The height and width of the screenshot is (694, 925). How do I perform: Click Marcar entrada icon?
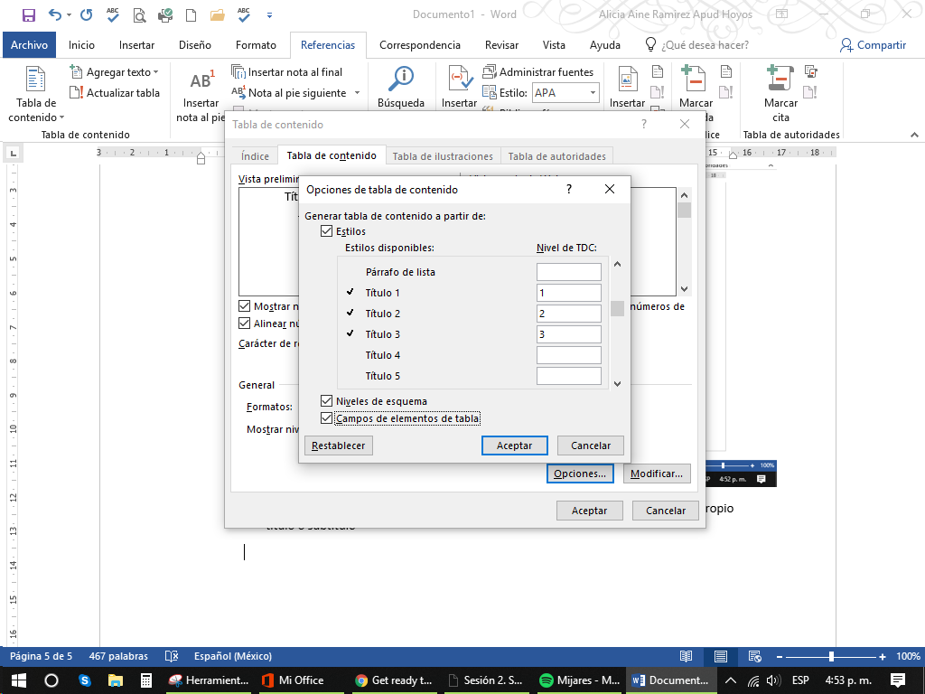point(693,79)
